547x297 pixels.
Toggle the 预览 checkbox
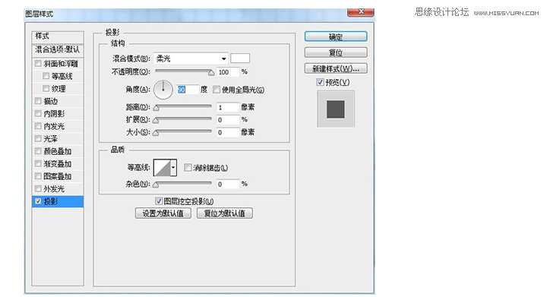(x=320, y=82)
